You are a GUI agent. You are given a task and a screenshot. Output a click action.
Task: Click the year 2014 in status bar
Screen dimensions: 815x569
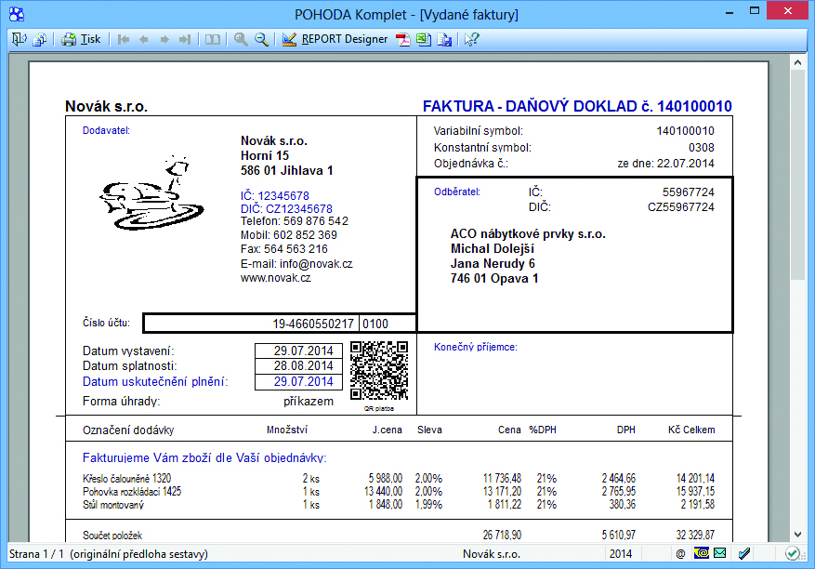(621, 554)
